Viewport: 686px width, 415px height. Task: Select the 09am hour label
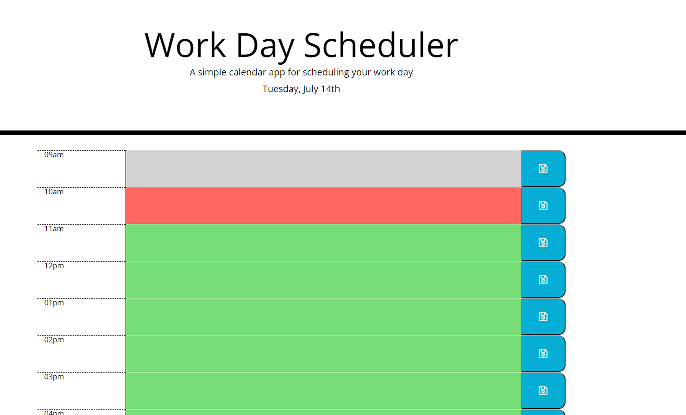[54, 155]
